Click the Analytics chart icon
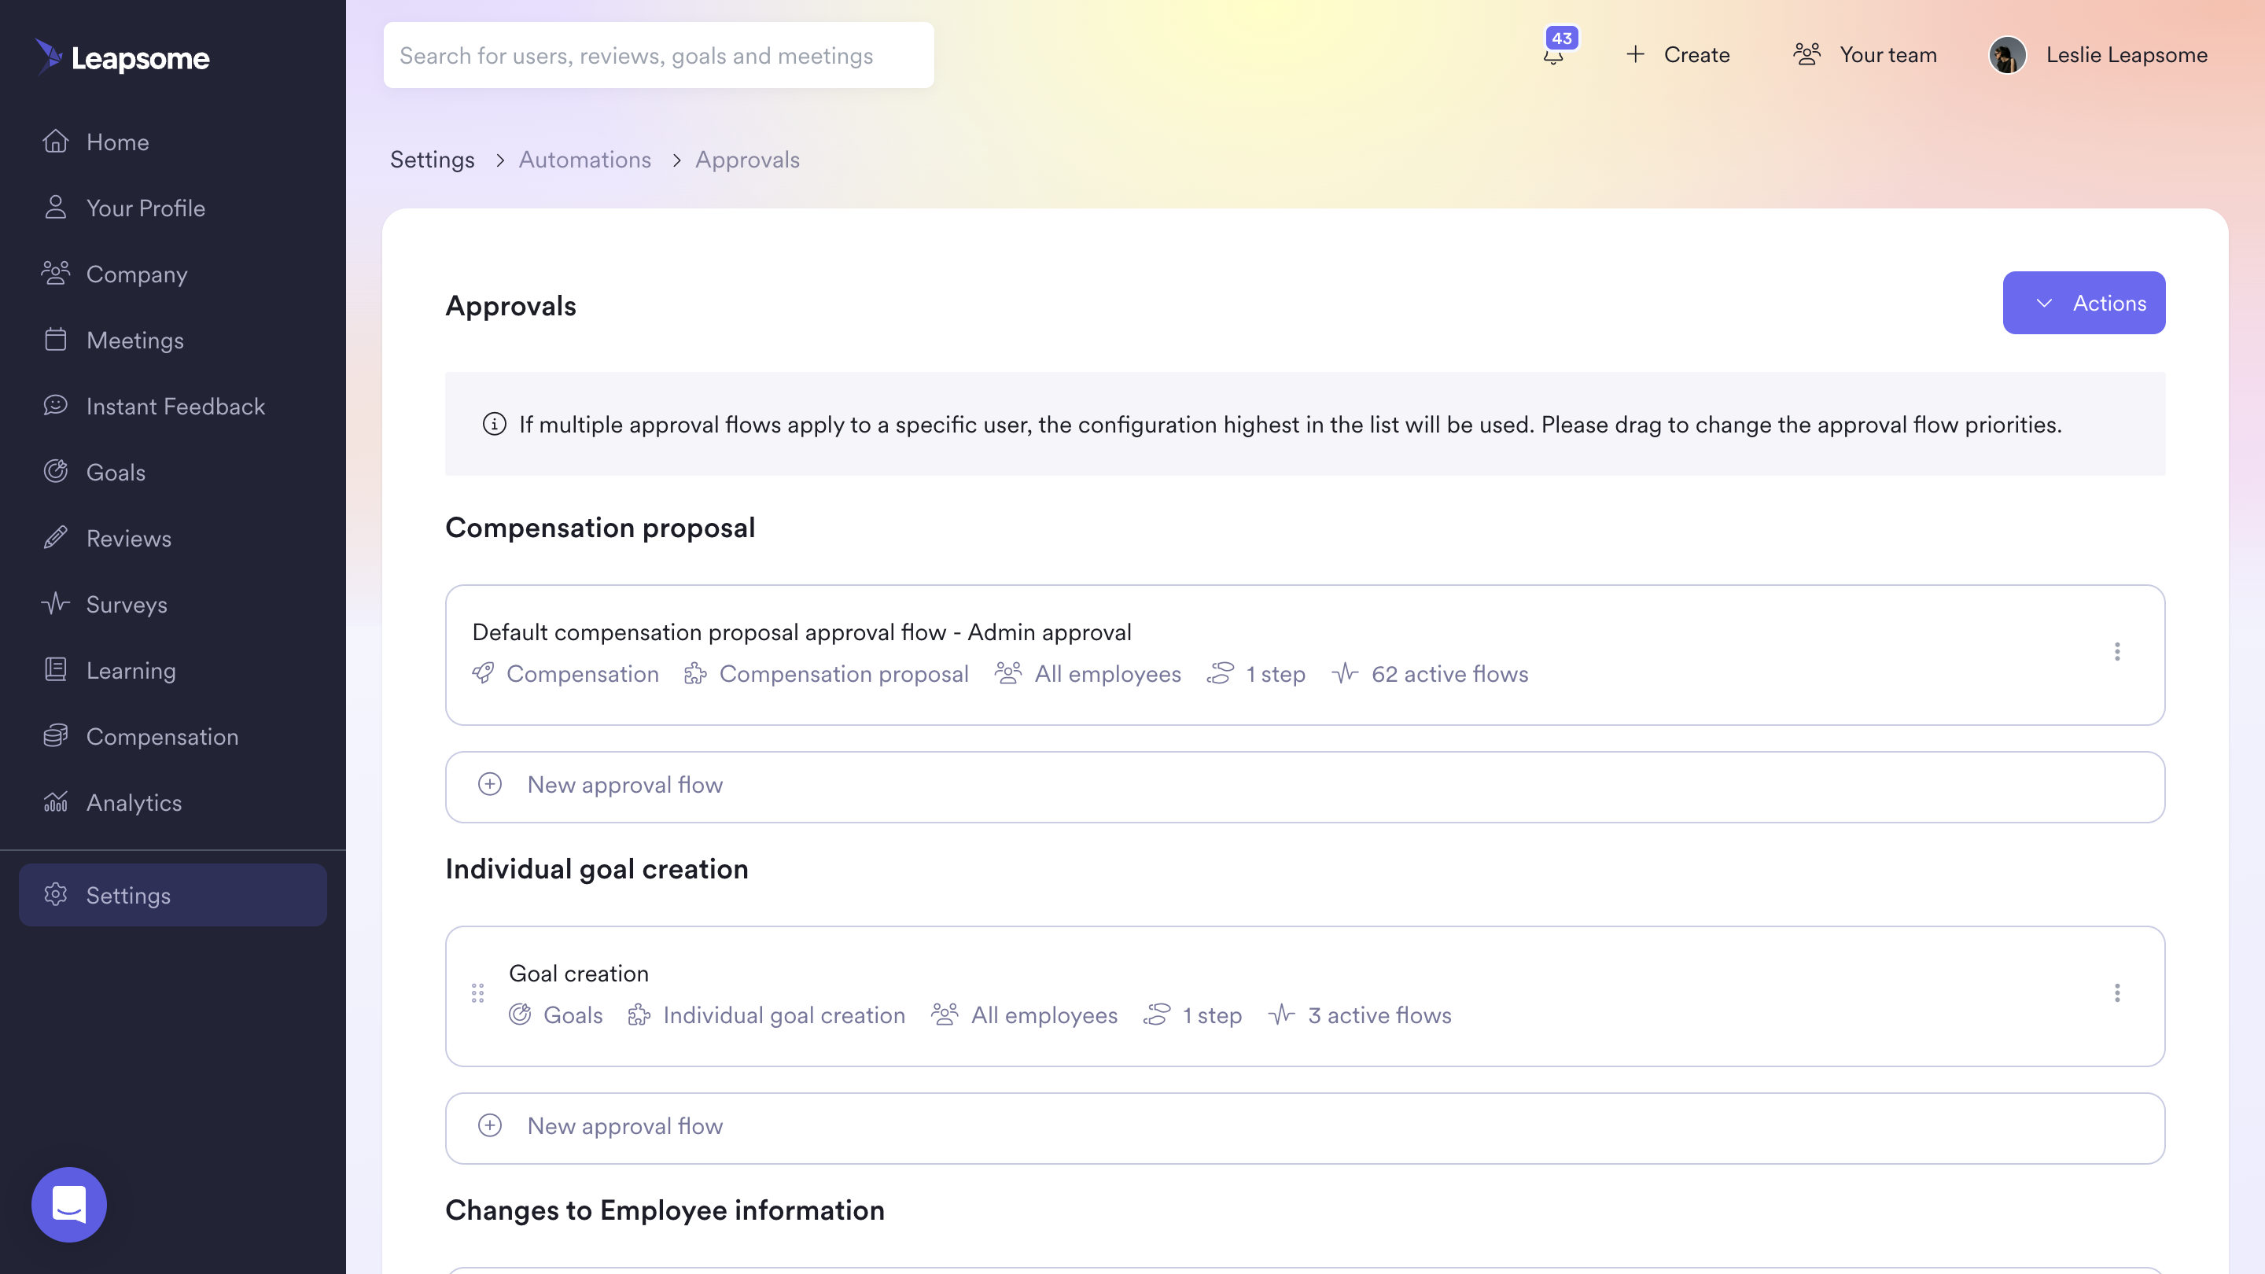2265x1274 pixels. tap(55, 801)
